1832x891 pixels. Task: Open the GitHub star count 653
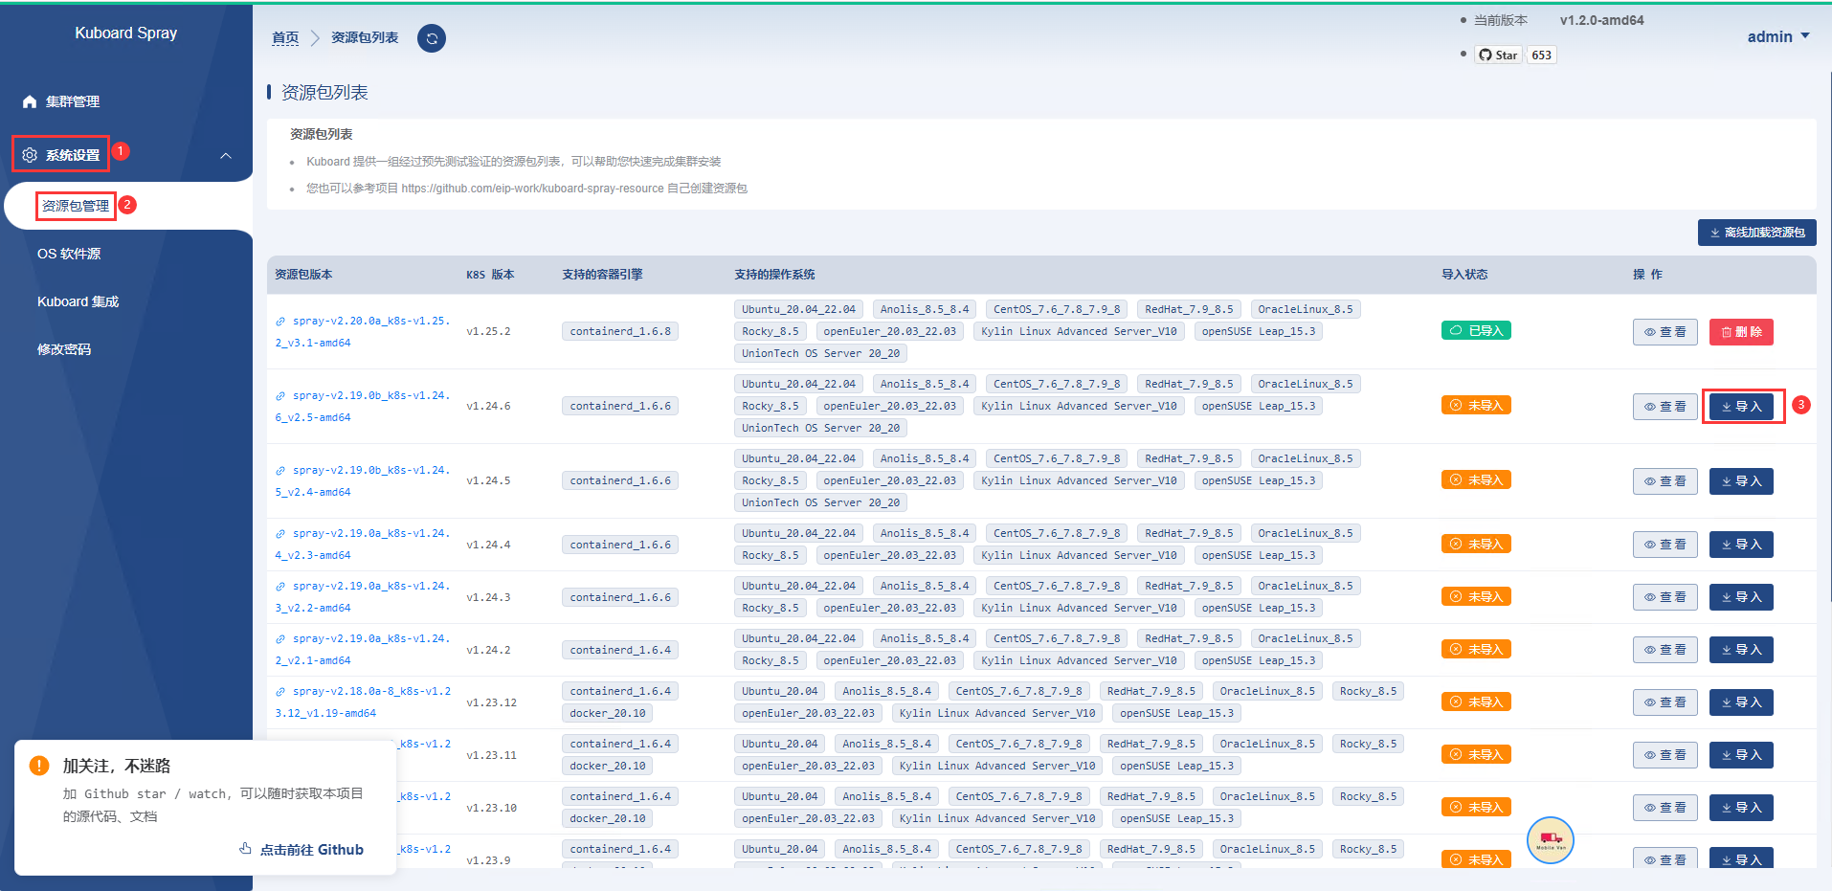pos(1541,55)
